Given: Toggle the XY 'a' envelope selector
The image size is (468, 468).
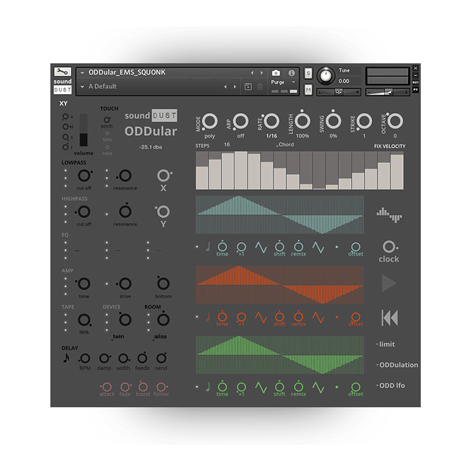Looking at the screenshot, I should 66,116.
